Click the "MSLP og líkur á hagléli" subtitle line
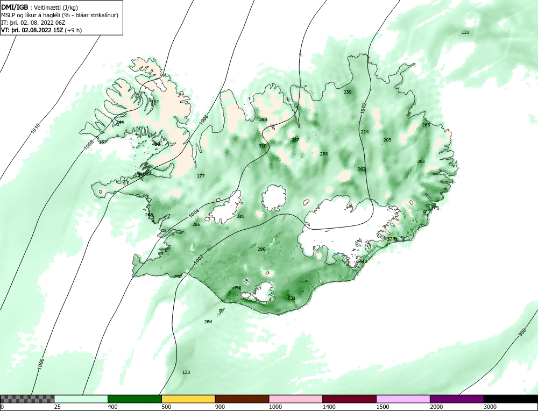 click(x=60, y=15)
